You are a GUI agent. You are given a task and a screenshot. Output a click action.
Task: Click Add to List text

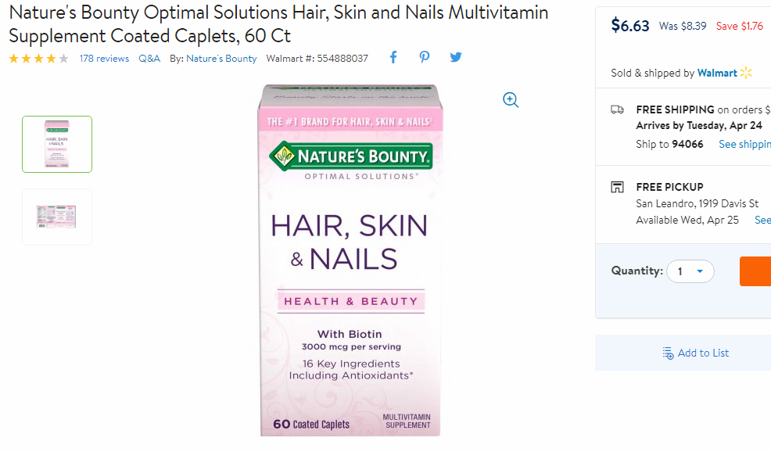tap(703, 353)
